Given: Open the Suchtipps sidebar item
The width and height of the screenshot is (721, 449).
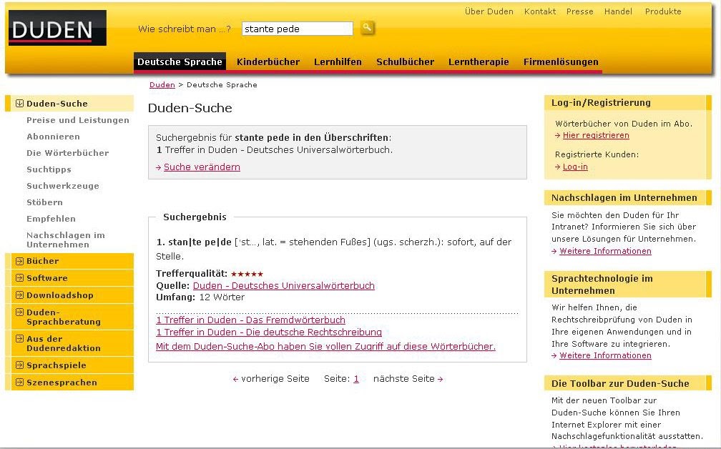Looking at the screenshot, I should tap(49, 169).
